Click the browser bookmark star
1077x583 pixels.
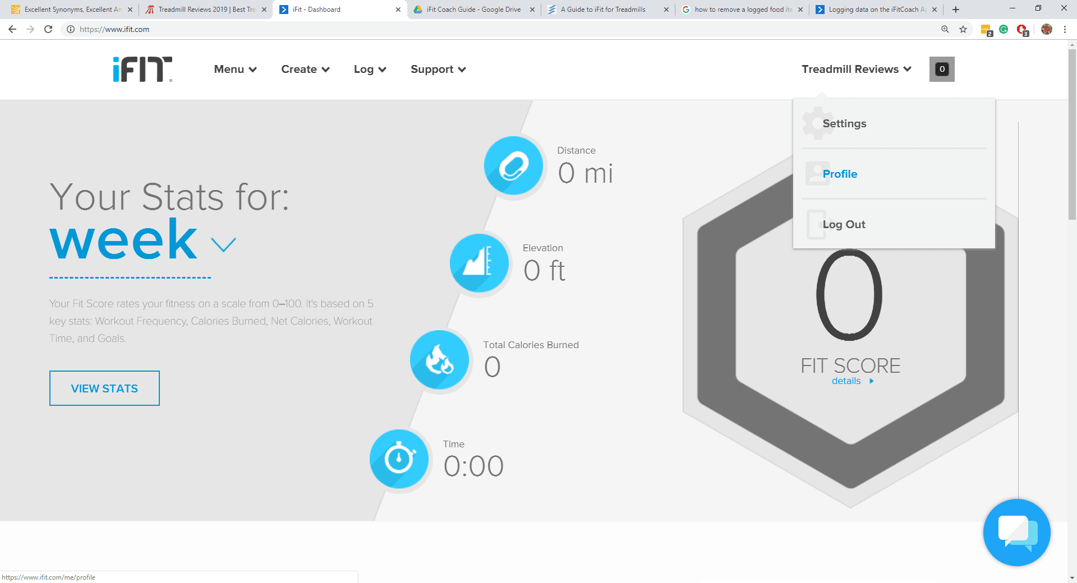click(963, 29)
